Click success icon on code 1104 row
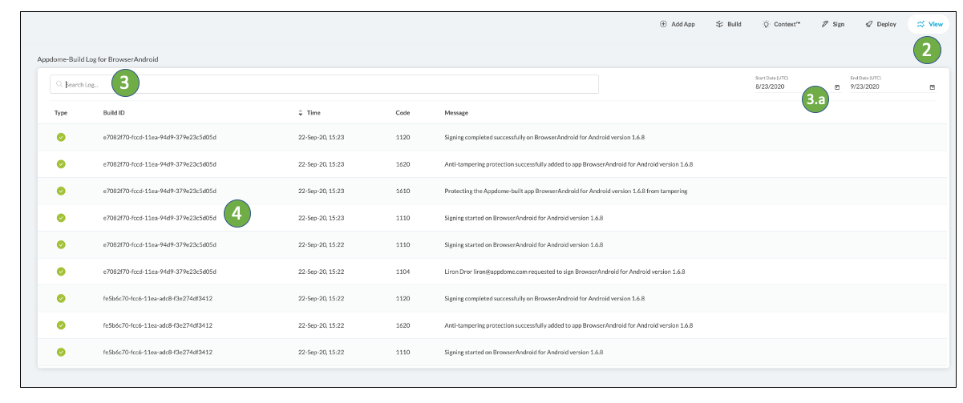 pos(61,272)
